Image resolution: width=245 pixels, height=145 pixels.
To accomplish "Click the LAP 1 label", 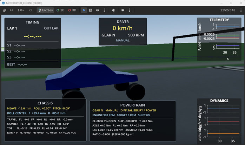I will (x=12, y=28).
